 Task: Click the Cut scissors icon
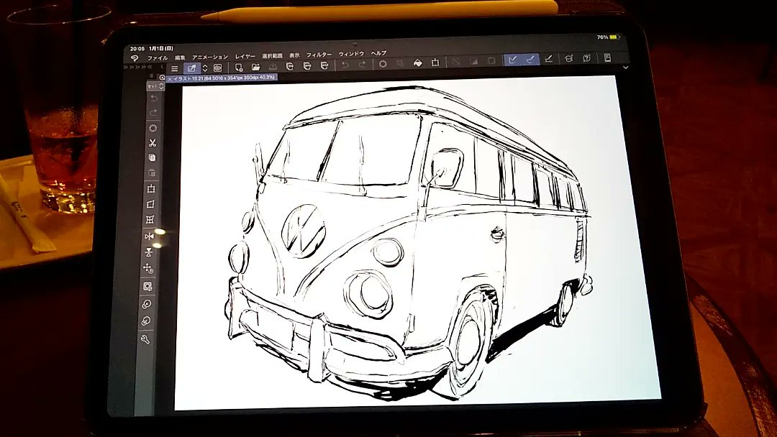pos(153,143)
